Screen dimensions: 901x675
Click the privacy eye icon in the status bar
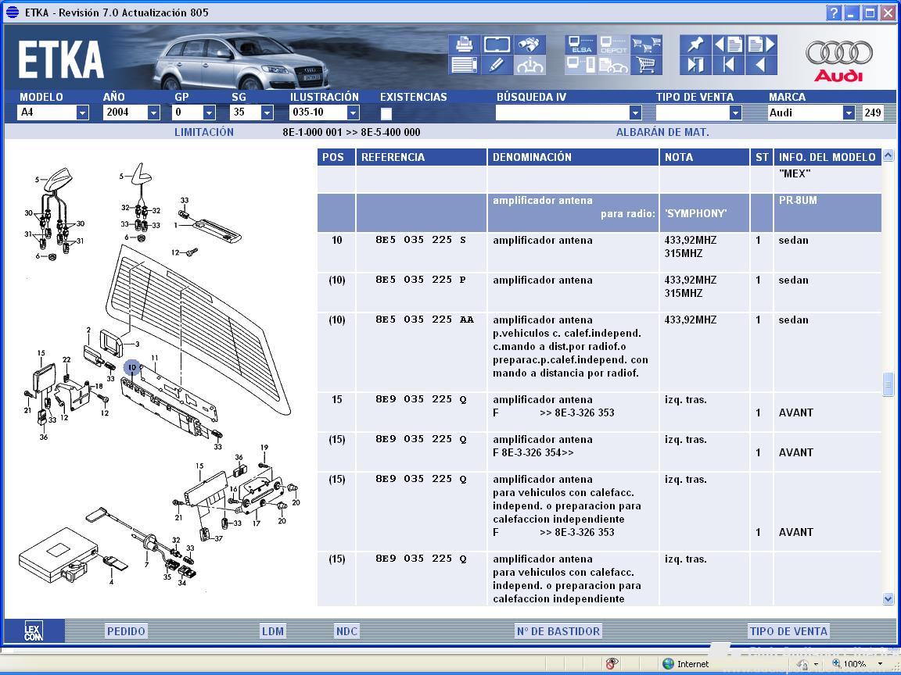(x=612, y=663)
